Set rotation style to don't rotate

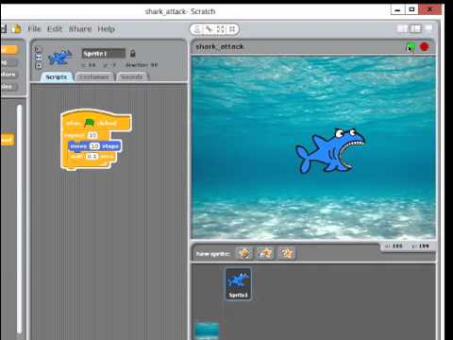[x=39, y=65]
